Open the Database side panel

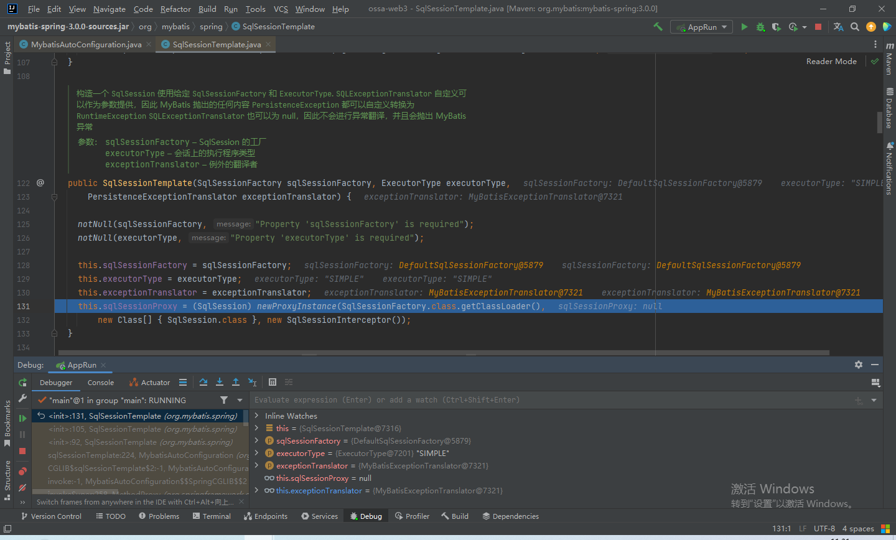click(x=889, y=108)
